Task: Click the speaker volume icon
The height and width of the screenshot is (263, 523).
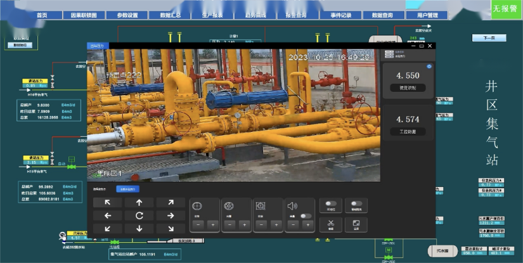Action: [x=292, y=206]
